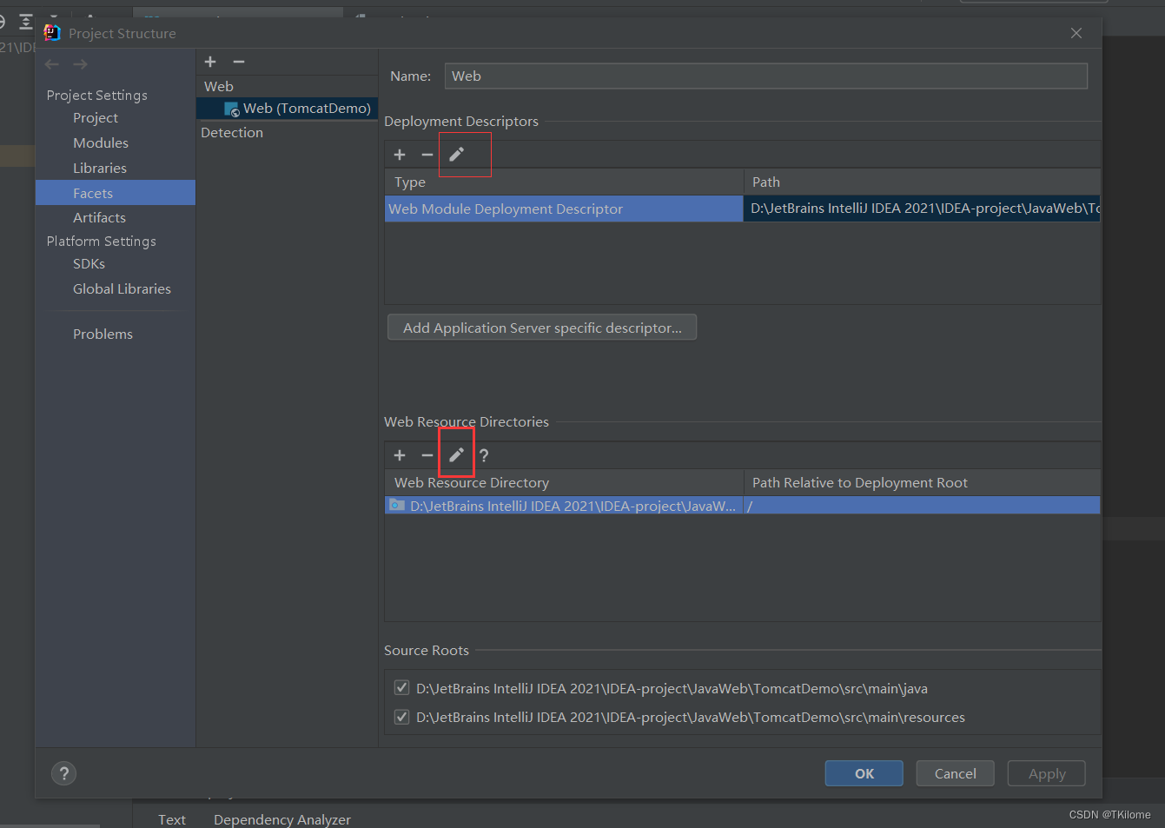Select the Web Module Deployment Descriptor row
The height and width of the screenshot is (828, 1165).
click(x=564, y=209)
